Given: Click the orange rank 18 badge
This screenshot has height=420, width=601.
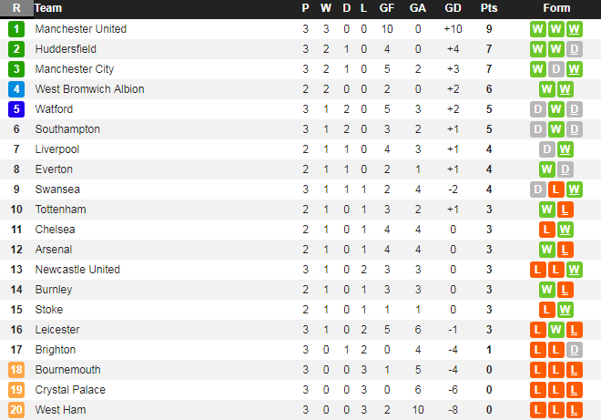Looking at the screenshot, I should (x=16, y=370).
